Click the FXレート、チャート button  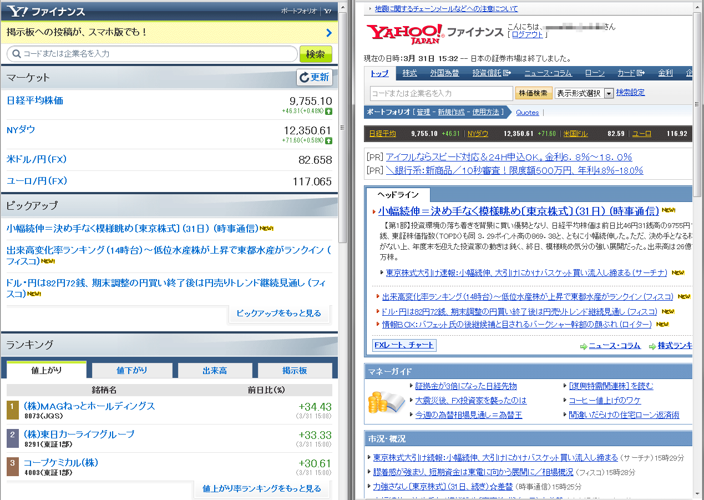coord(404,346)
